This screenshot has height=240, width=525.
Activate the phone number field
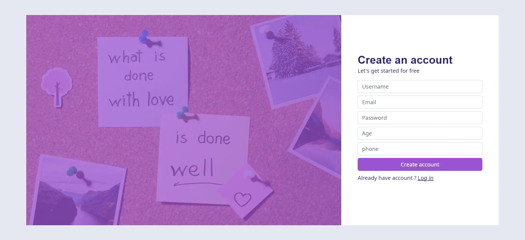[420, 149]
